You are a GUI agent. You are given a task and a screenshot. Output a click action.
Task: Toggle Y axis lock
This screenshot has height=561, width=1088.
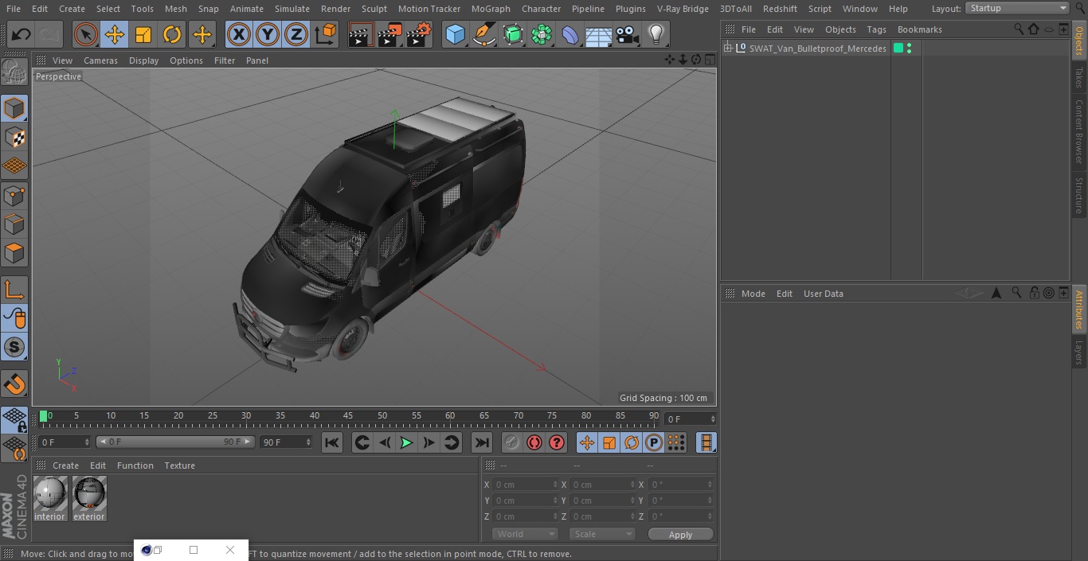[x=268, y=34]
